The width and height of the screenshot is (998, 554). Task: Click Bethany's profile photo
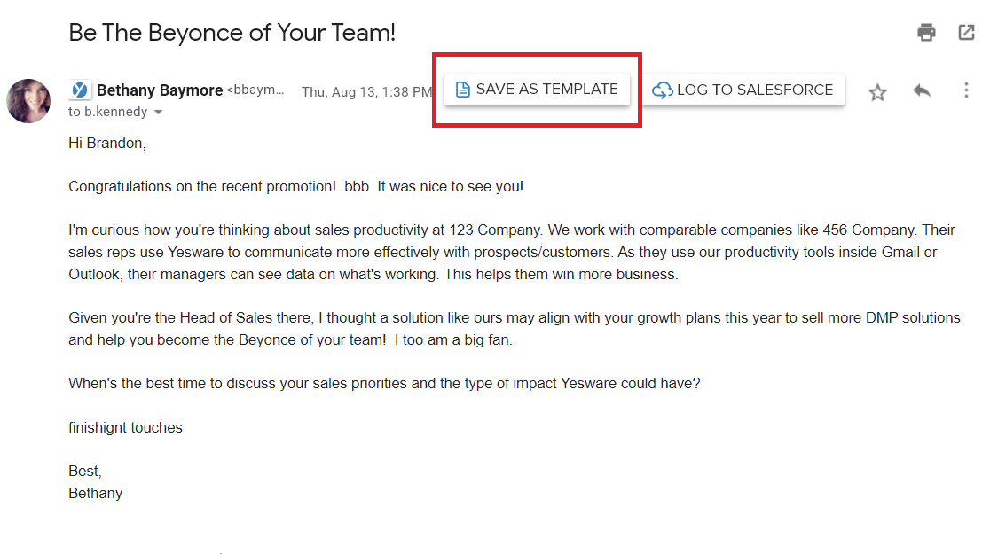click(28, 100)
